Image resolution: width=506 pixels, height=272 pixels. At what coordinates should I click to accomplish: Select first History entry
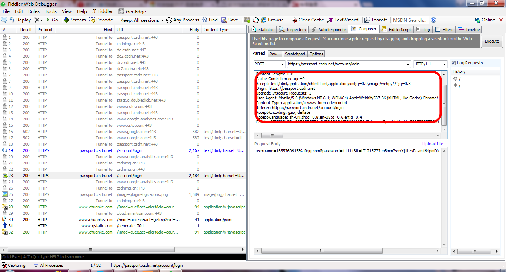tap(457, 79)
